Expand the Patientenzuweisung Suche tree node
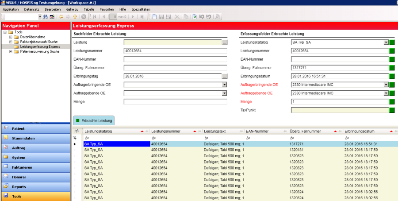This screenshot has height=201, width=398. coord(11,51)
